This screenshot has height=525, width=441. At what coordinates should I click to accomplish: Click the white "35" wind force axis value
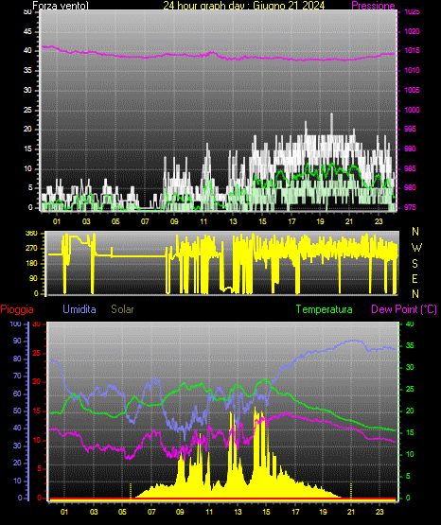(27, 70)
